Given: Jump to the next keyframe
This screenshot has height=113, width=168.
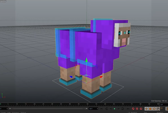Looking at the screenshot, I should tap(122, 109).
